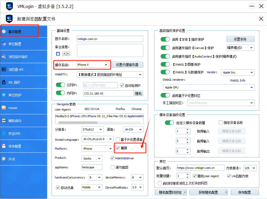Open the 操作系统 dropdown showing iPhone X
Viewport: 267px width, 199px height.
pyautogui.click(x=93, y=65)
